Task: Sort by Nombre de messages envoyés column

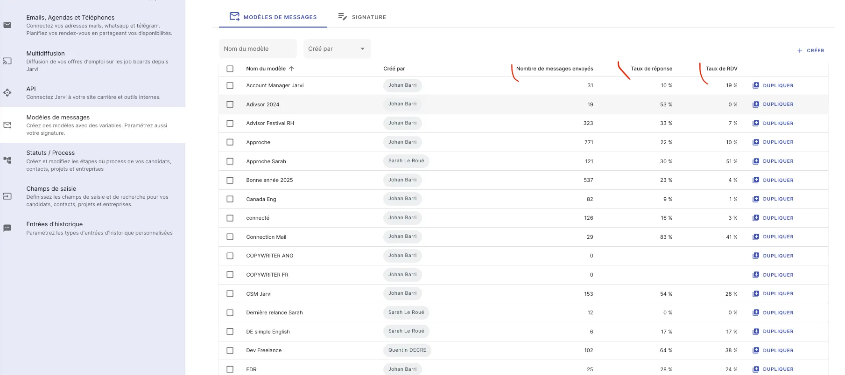Action: [554, 69]
